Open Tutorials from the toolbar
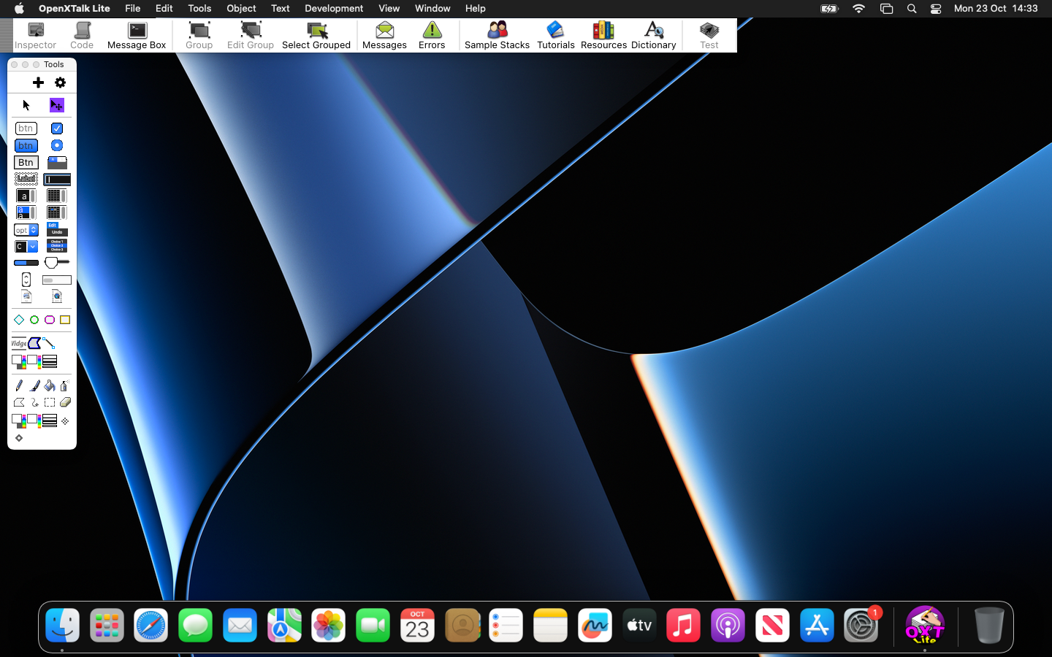1052x657 pixels. 555,36
